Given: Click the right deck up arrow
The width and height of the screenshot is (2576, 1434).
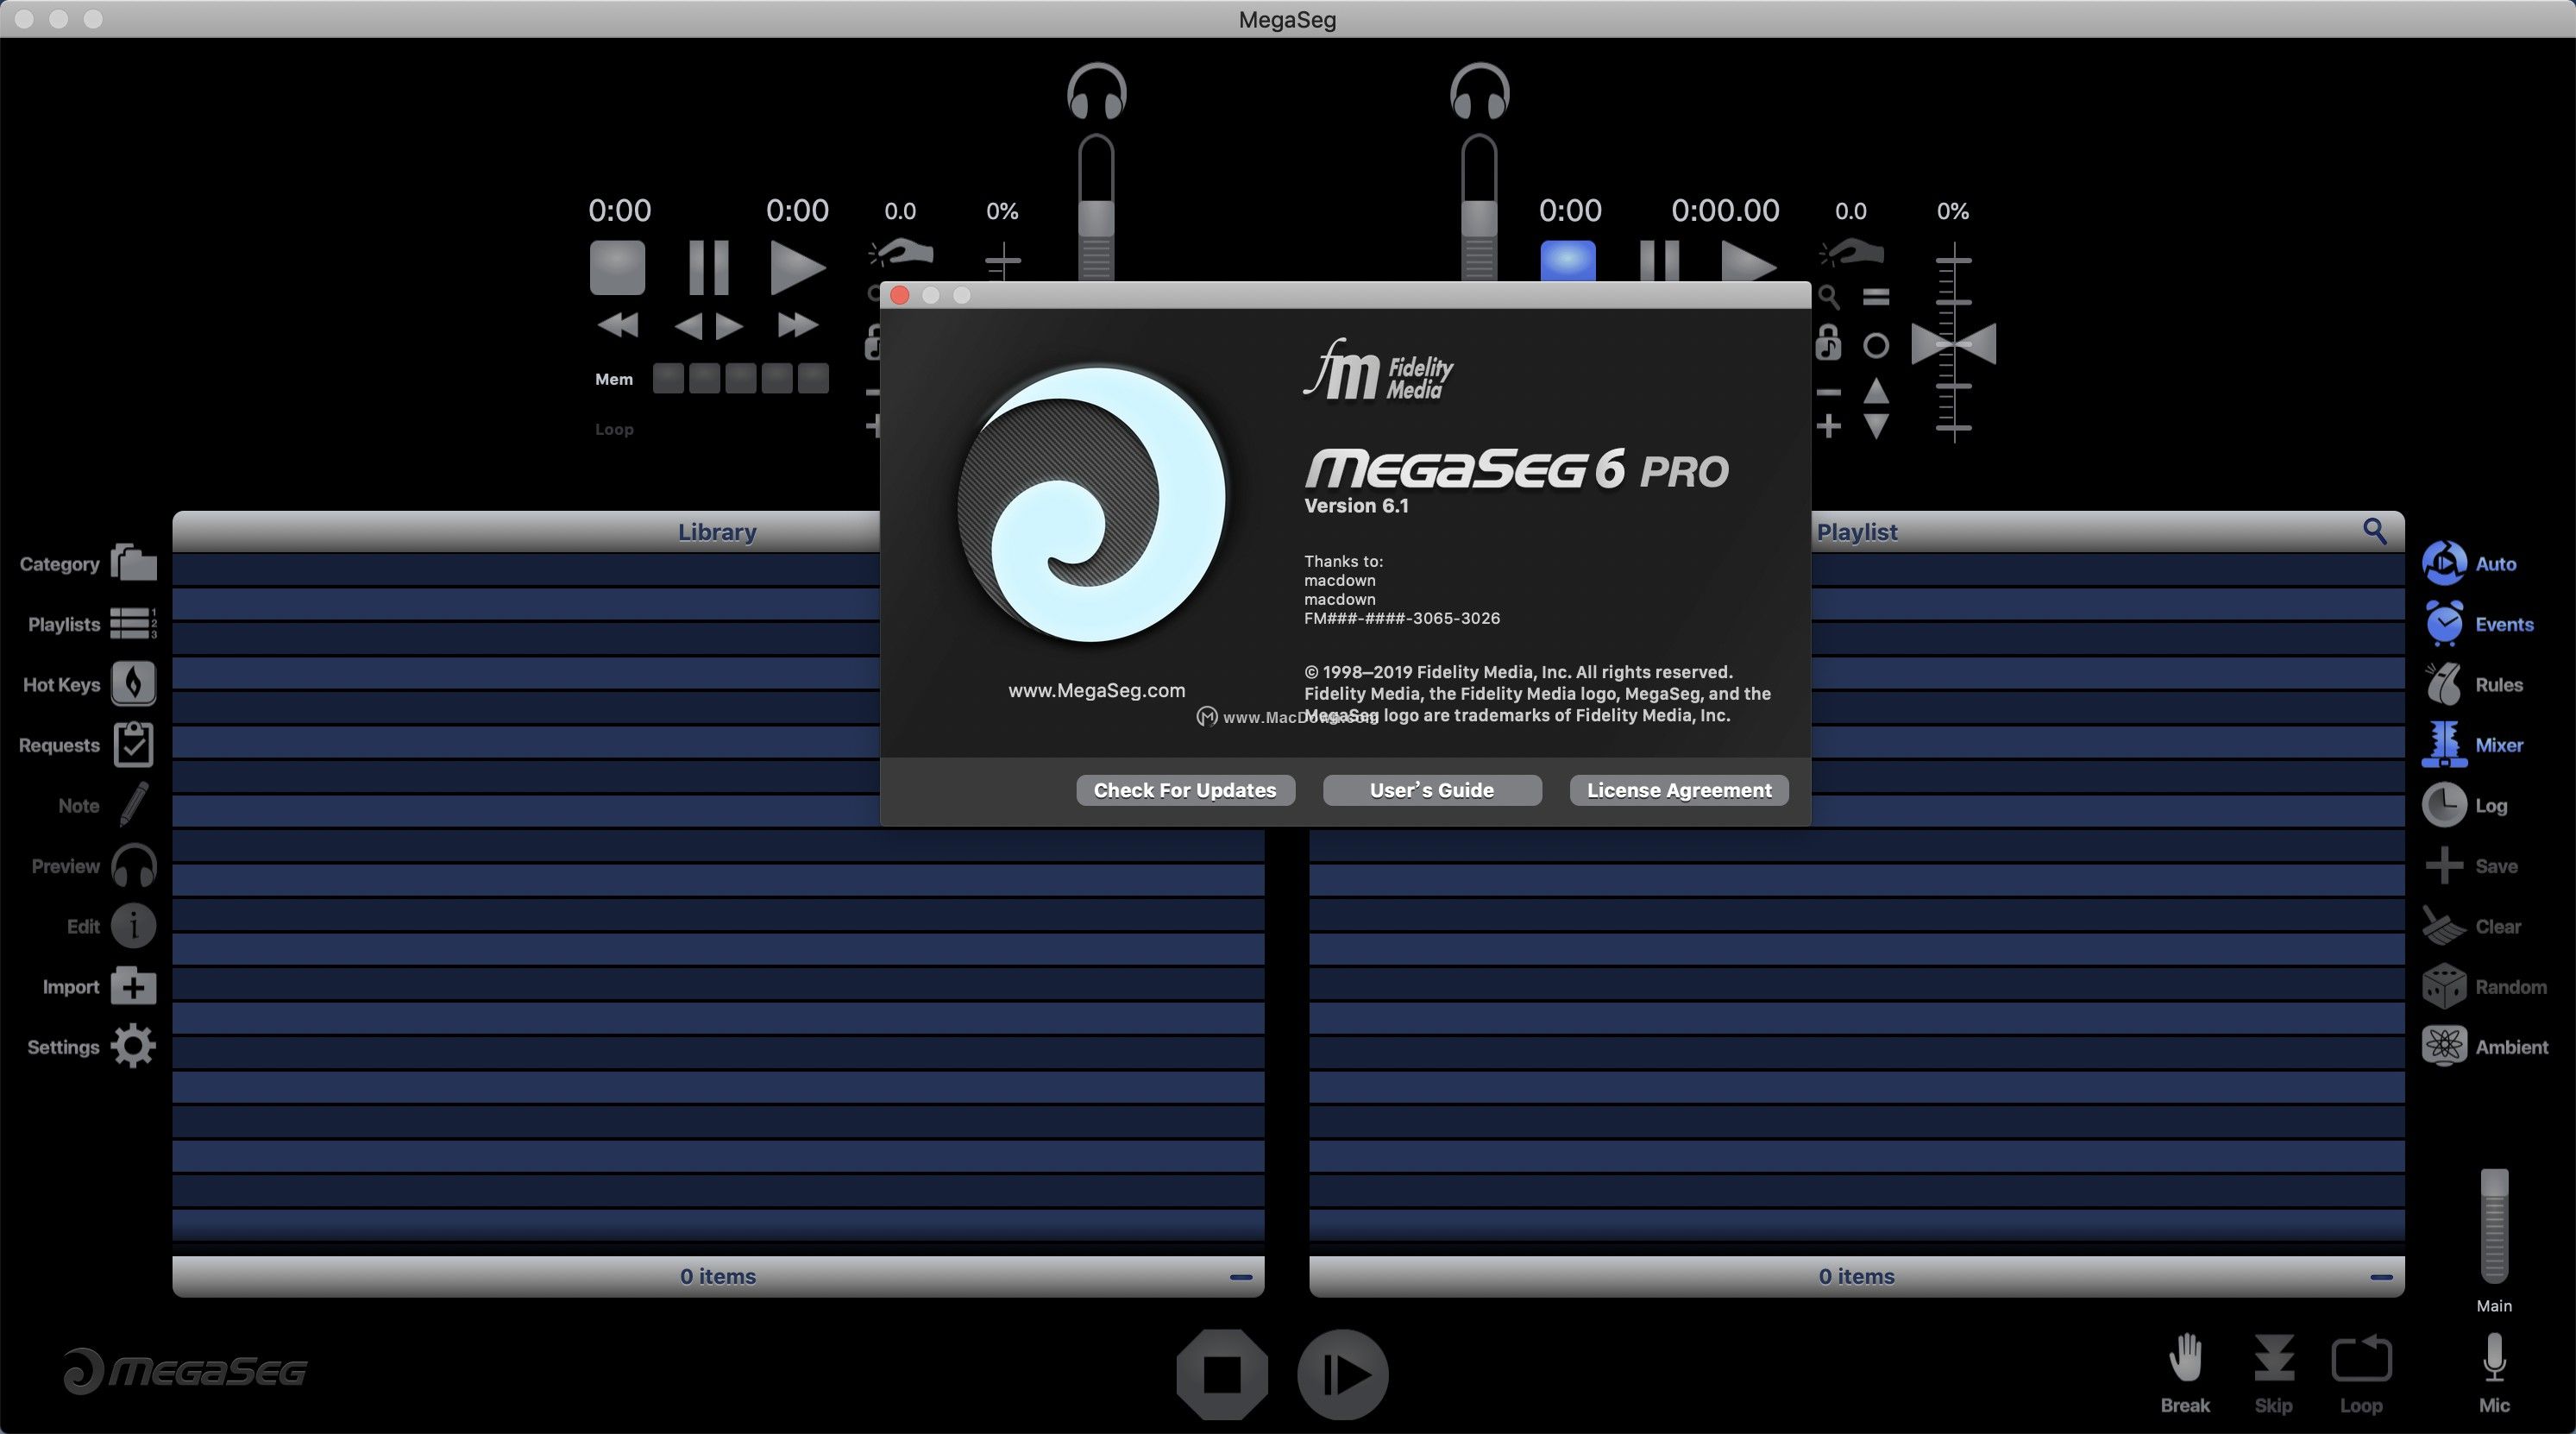Looking at the screenshot, I should click(1876, 390).
